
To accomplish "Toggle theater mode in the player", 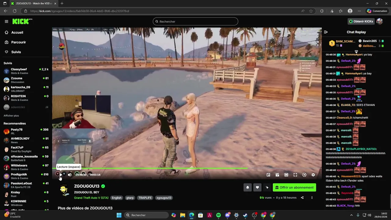I will [286, 175].
